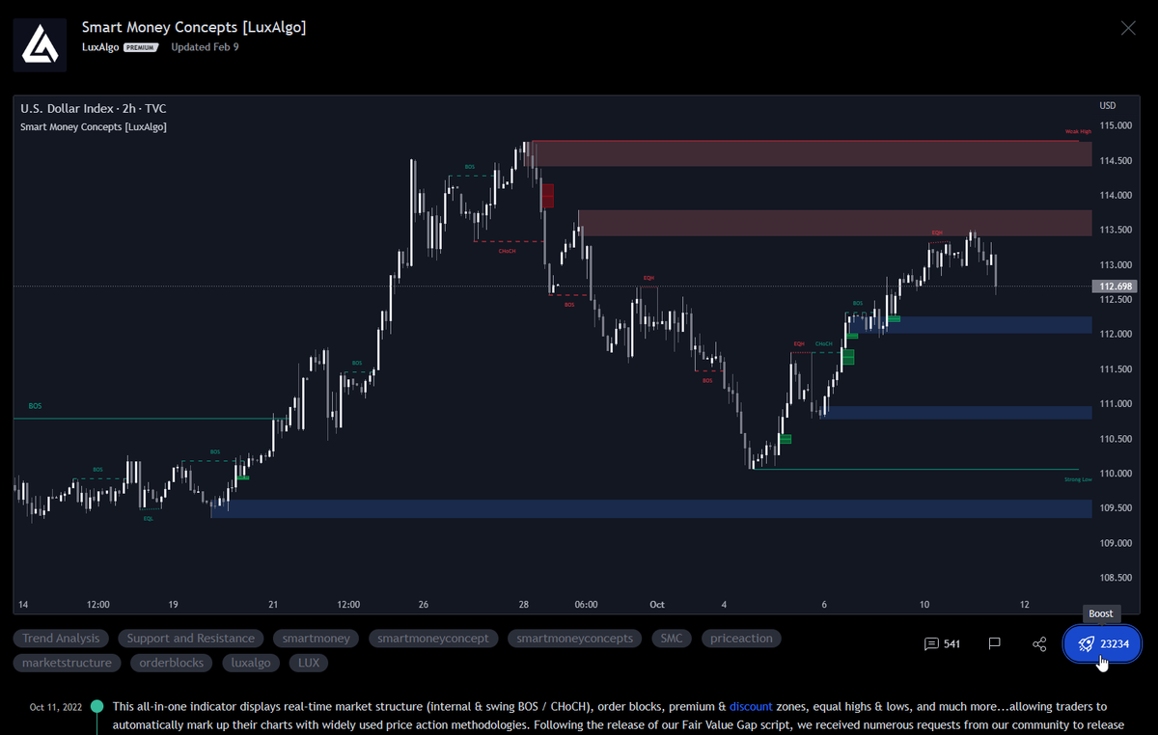Open the luxalgo tag
The height and width of the screenshot is (735, 1158).
click(x=253, y=663)
